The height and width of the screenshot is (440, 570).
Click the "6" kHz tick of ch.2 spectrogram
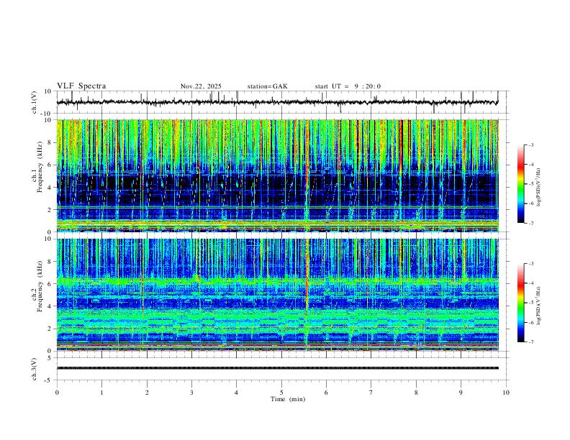(x=50, y=283)
